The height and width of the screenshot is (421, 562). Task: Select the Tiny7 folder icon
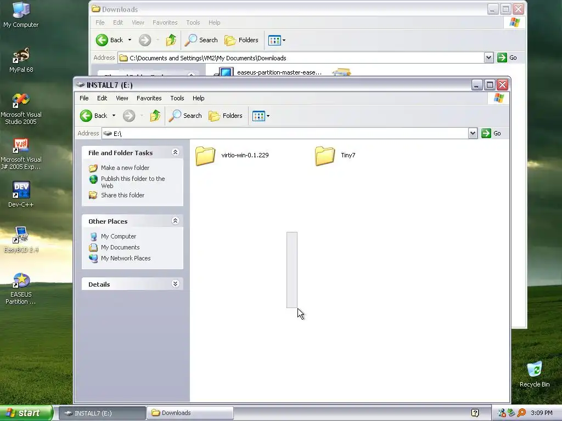[325, 156]
